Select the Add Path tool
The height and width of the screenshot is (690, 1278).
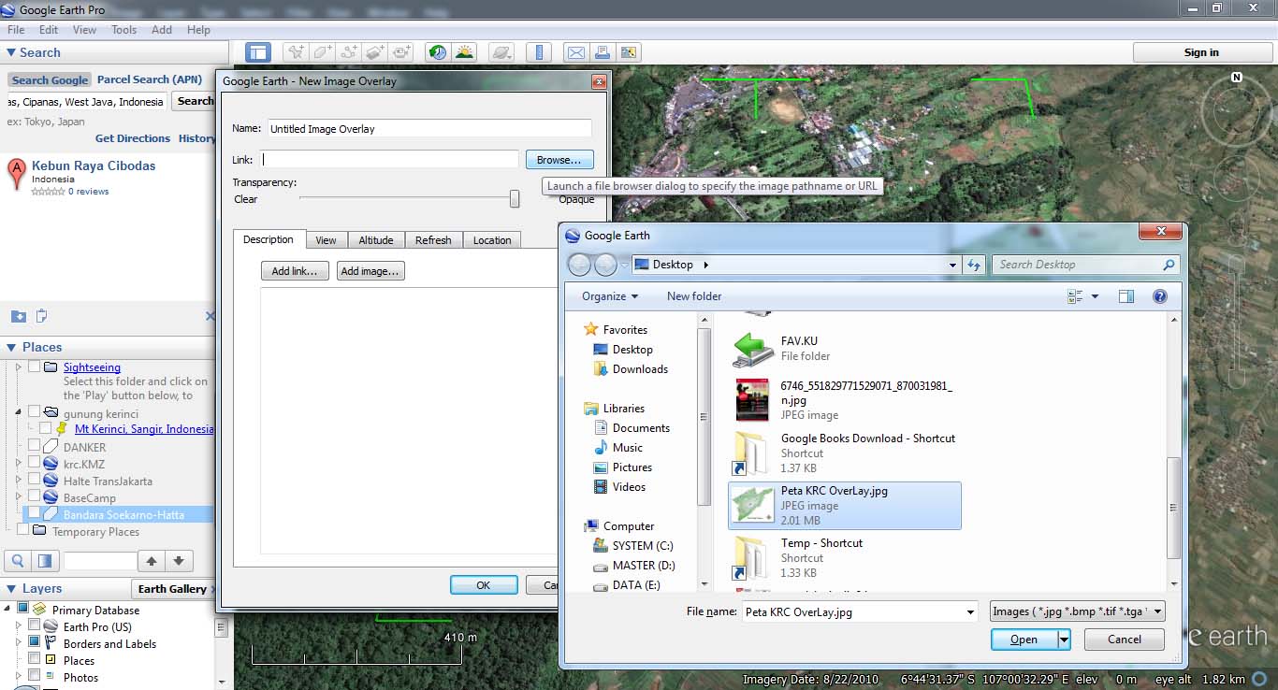[348, 52]
